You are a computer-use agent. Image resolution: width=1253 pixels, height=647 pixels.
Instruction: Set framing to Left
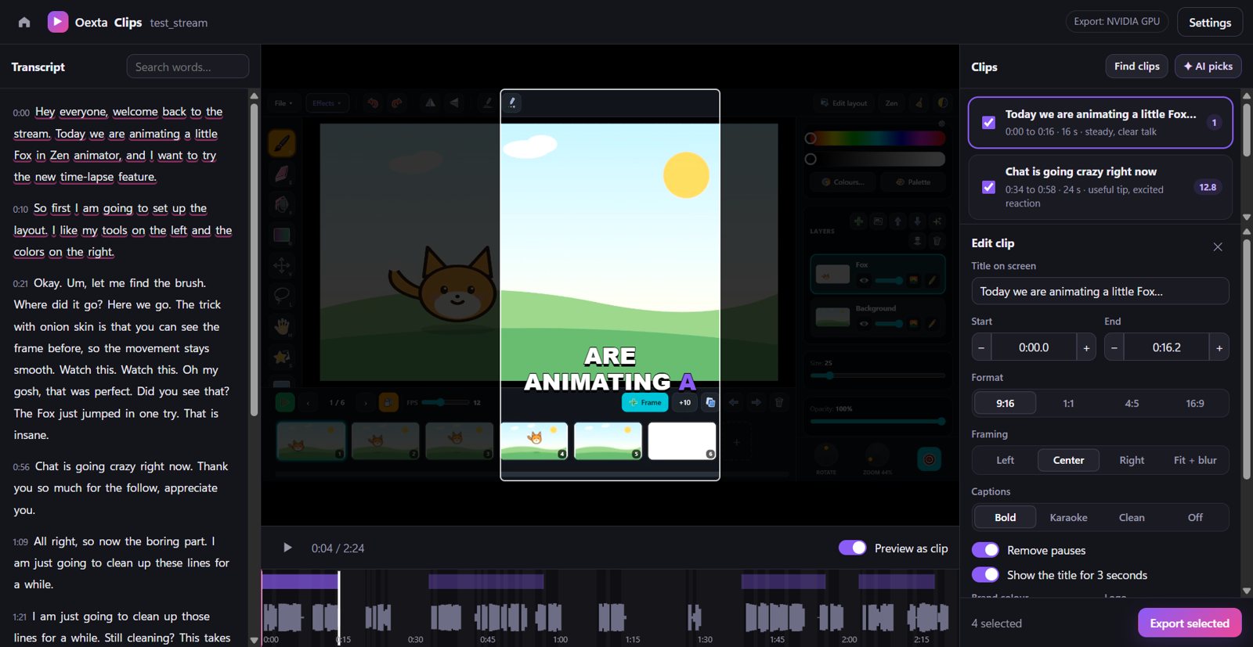click(1006, 460)
